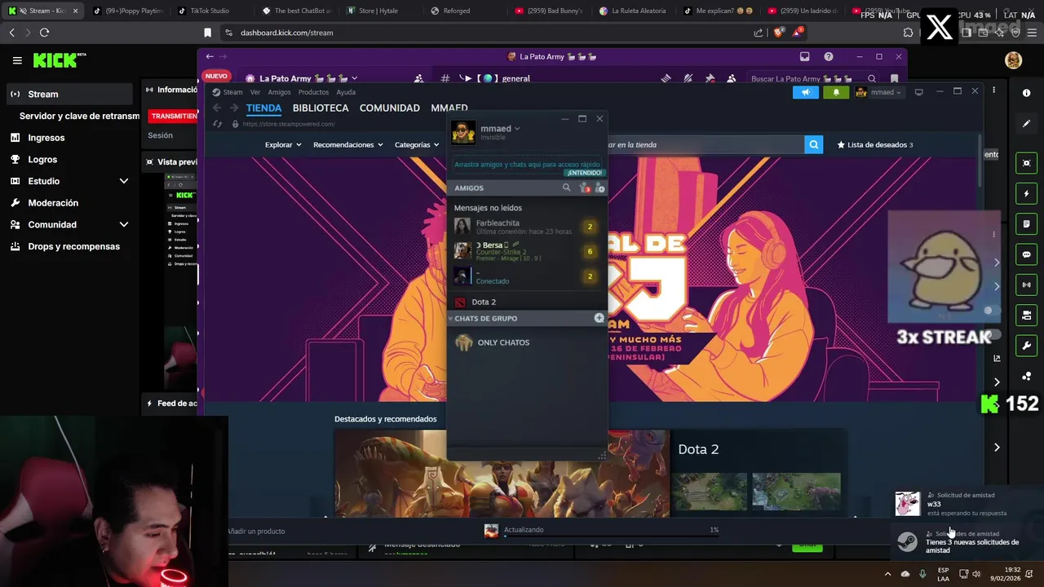Switch to Steam BIBLIOTECA tab

tap(321, 108)
